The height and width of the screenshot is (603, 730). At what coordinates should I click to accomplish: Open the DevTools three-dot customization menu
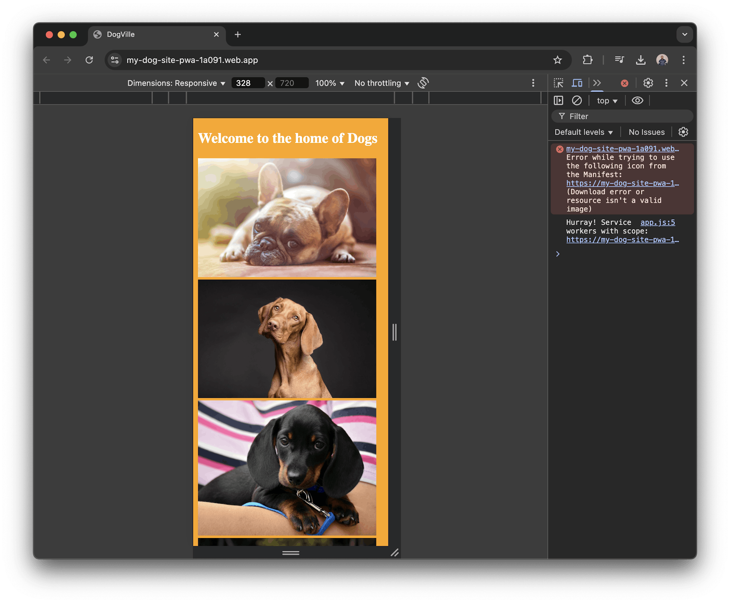tap(666, 83)
